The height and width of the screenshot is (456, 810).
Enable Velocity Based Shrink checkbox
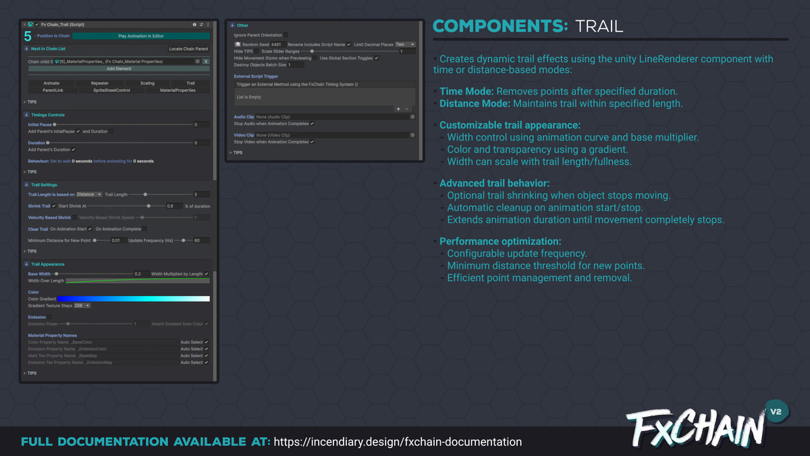[x=75, y=218]
